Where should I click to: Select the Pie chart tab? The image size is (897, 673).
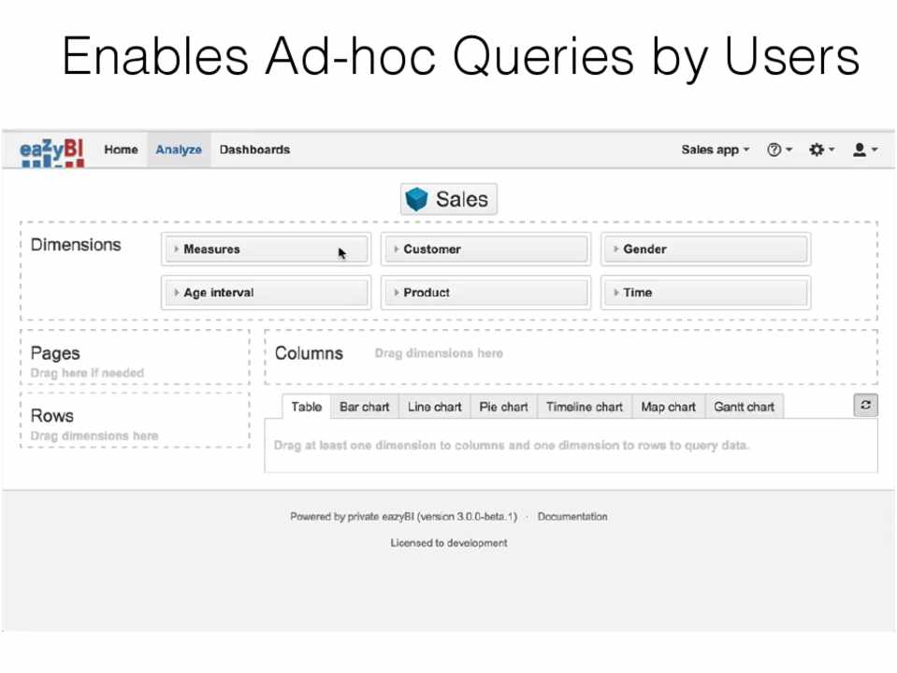click(x=503, y=407)
